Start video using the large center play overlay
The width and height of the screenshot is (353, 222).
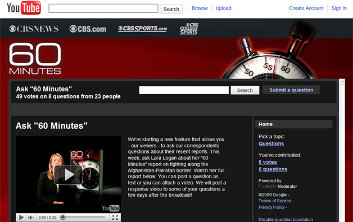(68, 174)
